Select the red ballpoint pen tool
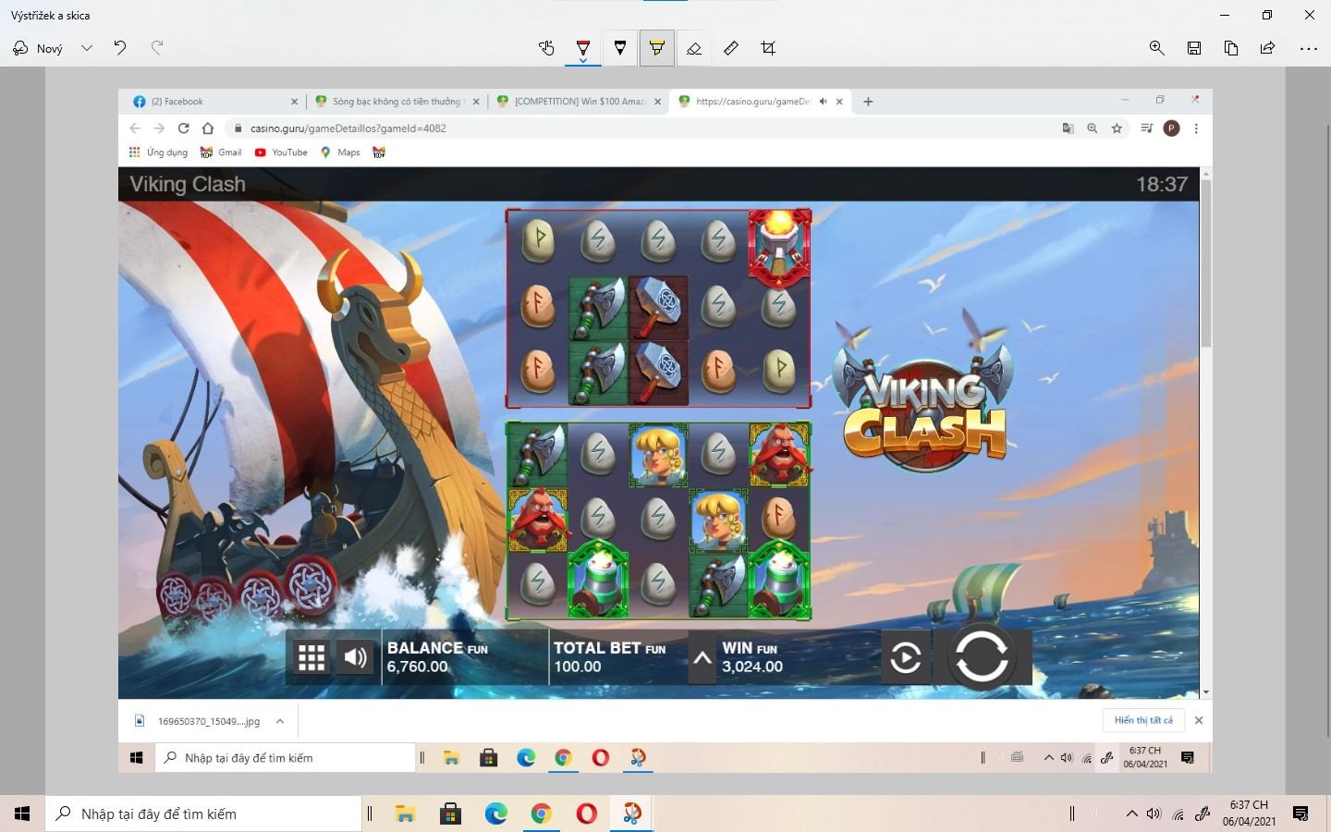Screen dimensions: 1331x832 pos(583,48)
